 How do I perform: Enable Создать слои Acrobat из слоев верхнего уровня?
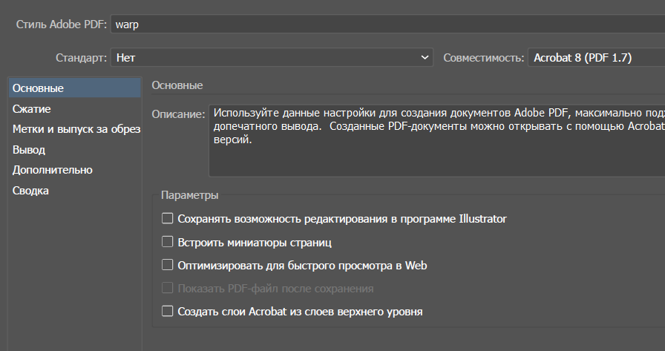tap(168, 312)
